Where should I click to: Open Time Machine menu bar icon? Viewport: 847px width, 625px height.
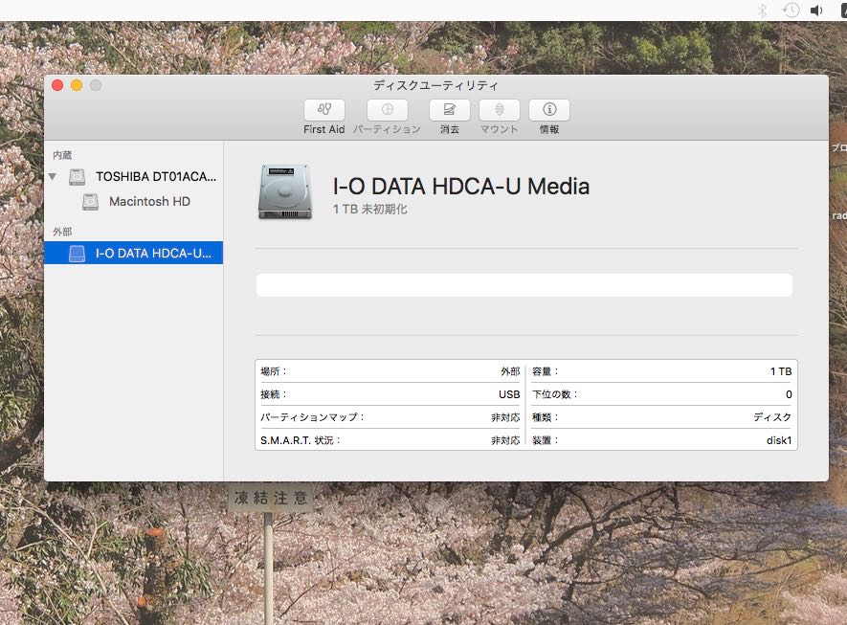point(791,11)
